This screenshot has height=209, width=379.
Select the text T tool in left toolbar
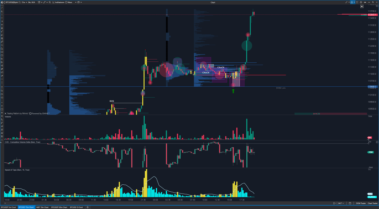[x=2, y=87]
